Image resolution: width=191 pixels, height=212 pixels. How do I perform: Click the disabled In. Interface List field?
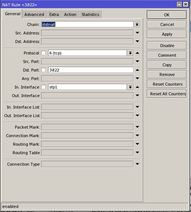click(88, 107)
